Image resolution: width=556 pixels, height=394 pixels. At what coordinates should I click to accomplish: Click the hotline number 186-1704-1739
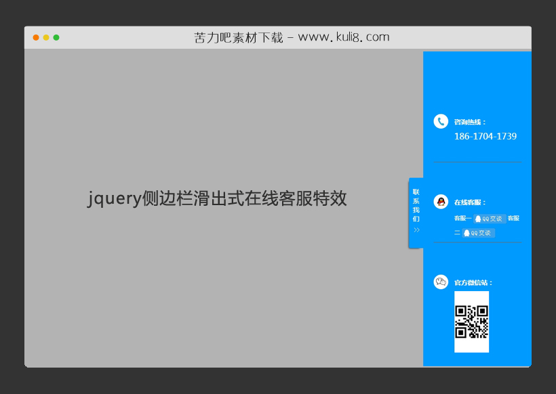485,136
